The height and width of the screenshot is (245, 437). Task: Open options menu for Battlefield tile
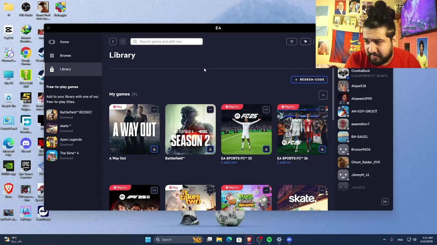click(210, 110)
